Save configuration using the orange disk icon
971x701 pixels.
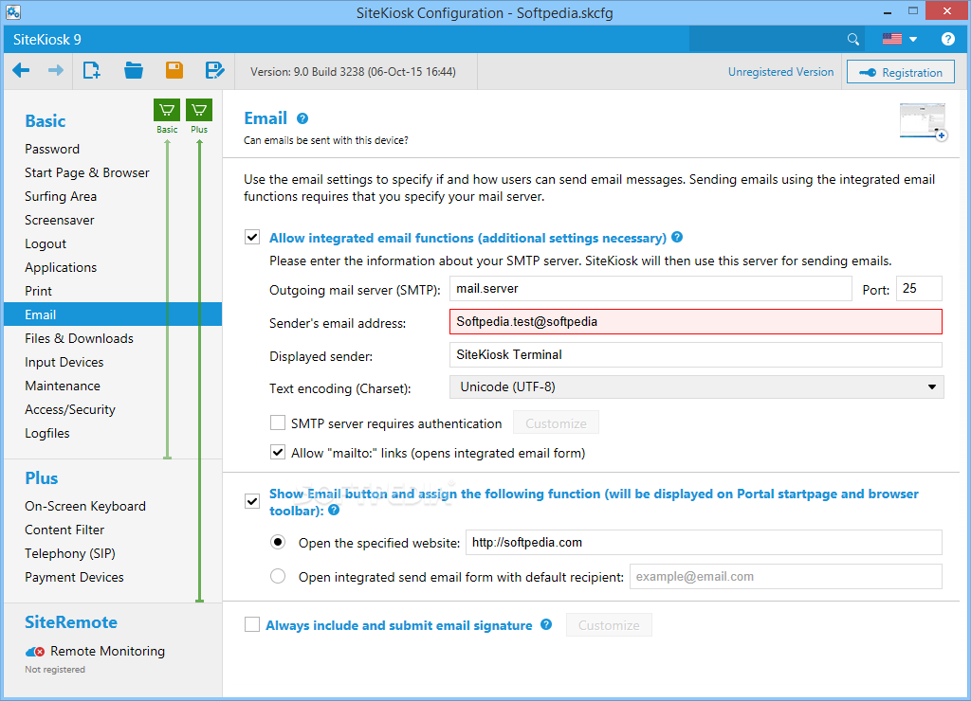point(174,70)
